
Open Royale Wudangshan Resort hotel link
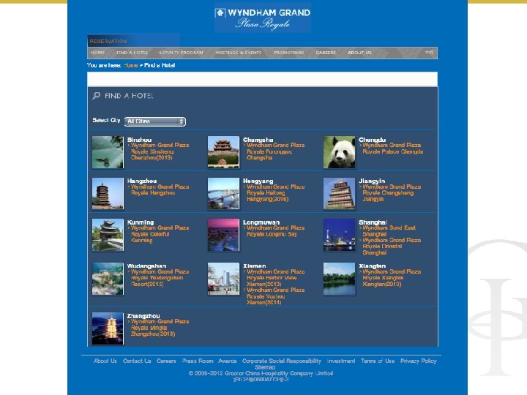pos(160,278)
